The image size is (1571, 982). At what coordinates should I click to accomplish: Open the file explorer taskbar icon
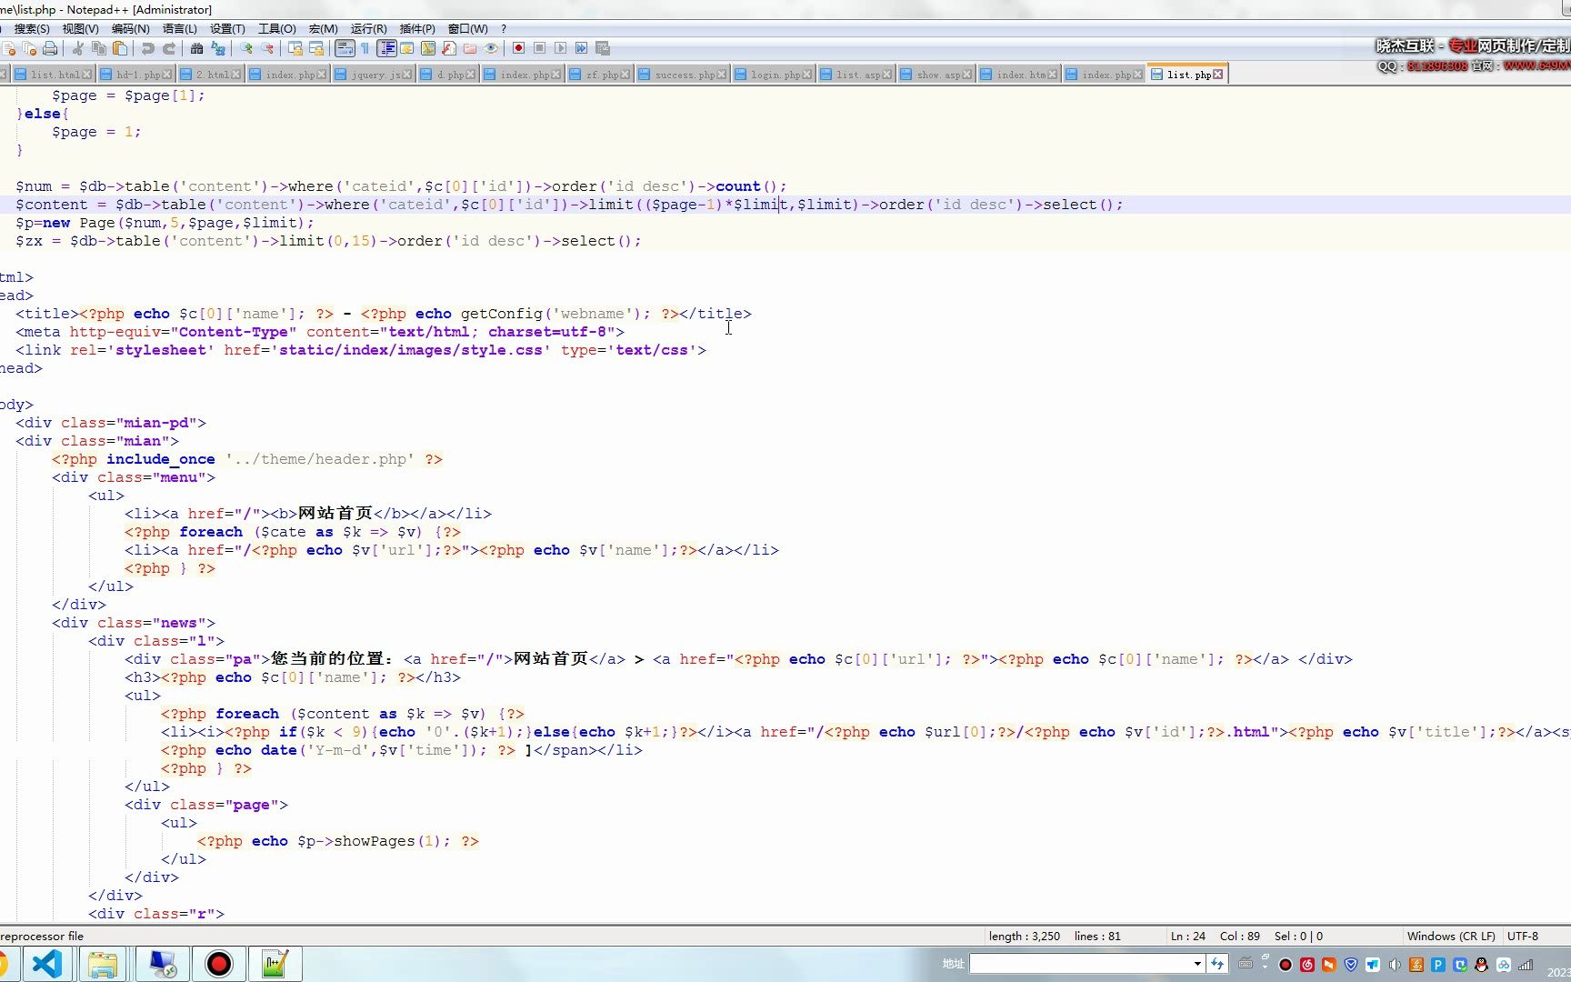[103, 964]
